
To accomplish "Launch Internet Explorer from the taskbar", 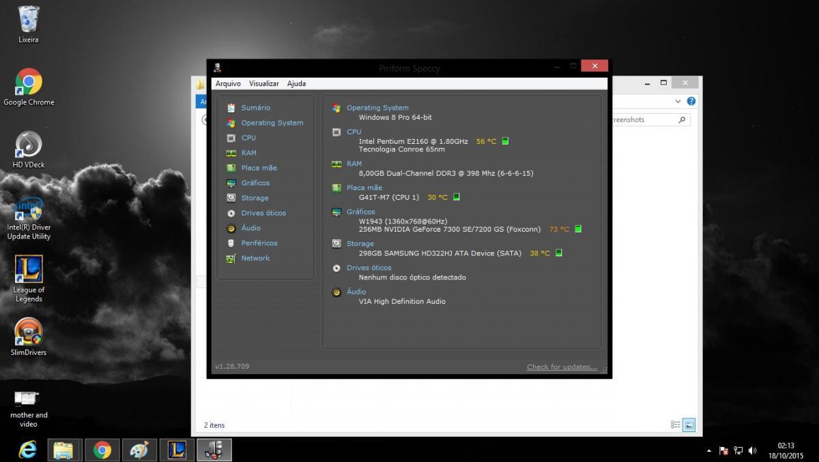I will click(x=28, y=450).
